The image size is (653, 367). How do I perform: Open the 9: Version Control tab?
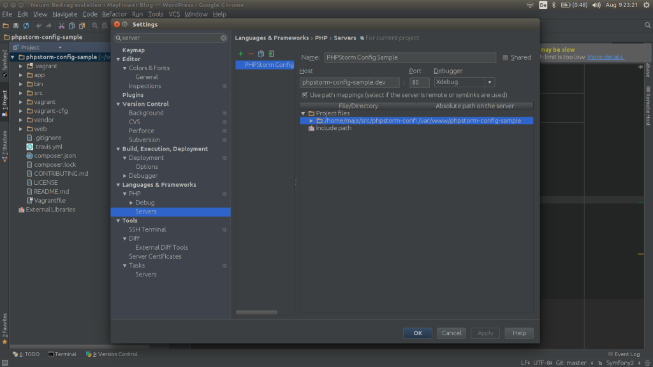click(112, 354)
